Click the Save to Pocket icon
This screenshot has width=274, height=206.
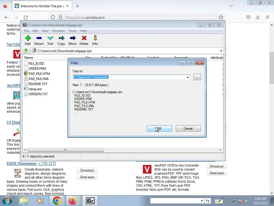(248, 17)
